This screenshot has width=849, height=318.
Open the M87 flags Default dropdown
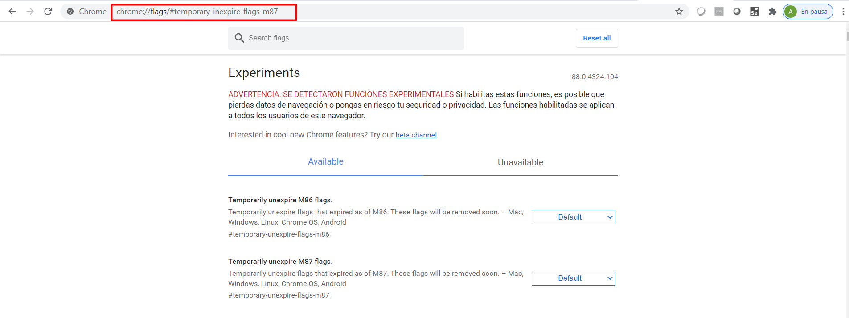coord(573,278)
